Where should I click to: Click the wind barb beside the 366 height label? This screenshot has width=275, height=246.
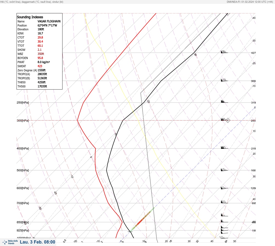click(224, 80)
